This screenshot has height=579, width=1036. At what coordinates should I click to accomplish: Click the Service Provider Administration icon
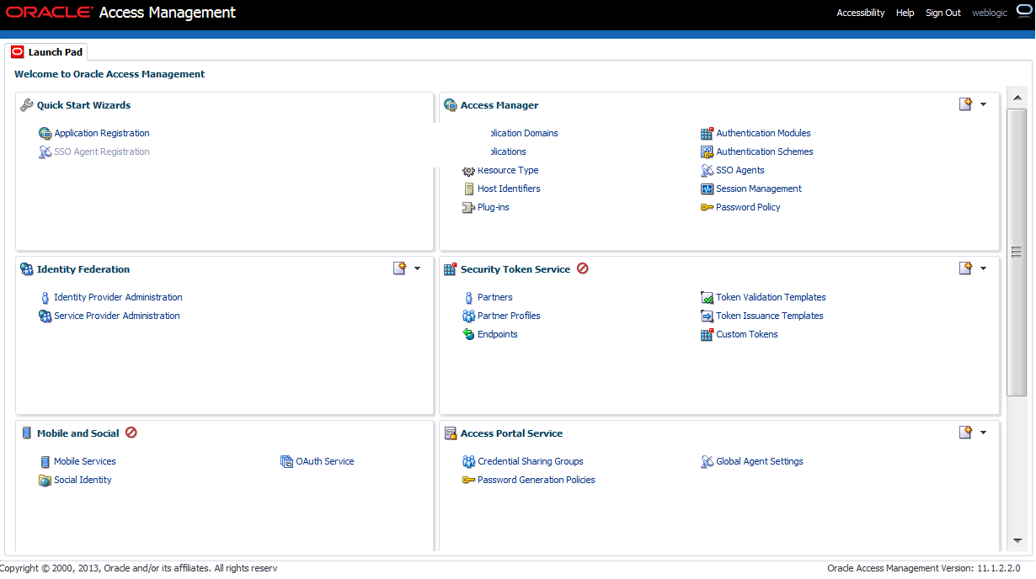pyautogui.click(x=45, y=316)
